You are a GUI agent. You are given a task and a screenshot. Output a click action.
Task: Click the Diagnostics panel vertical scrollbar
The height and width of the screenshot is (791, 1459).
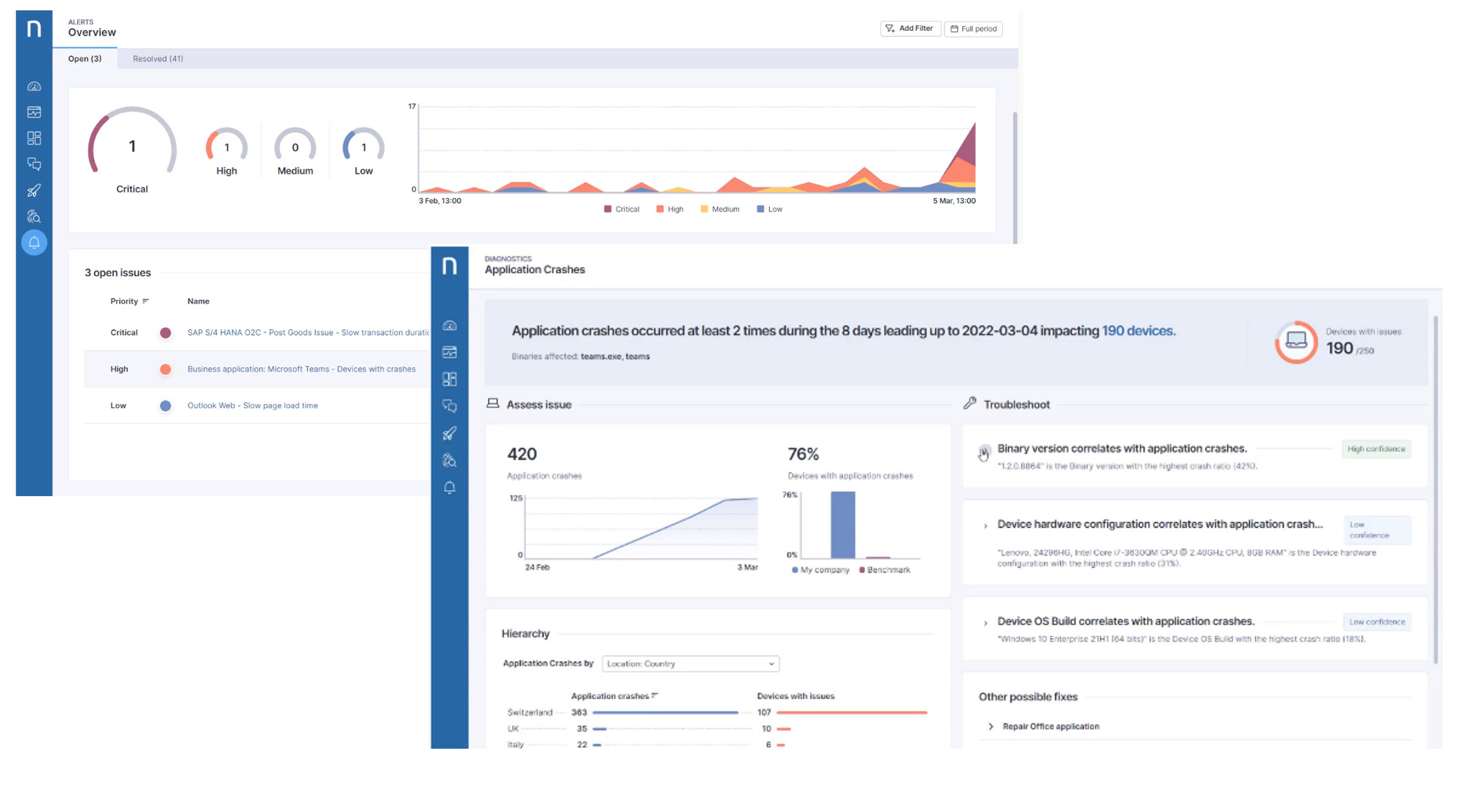click(x=1435, y=489)
